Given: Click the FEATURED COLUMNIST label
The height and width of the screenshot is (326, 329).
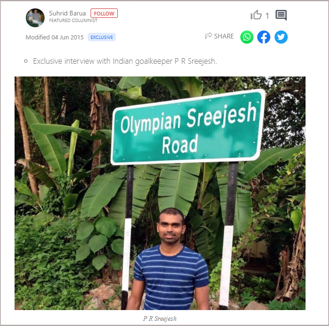Looking at the screenshot, I should [73, 21].
